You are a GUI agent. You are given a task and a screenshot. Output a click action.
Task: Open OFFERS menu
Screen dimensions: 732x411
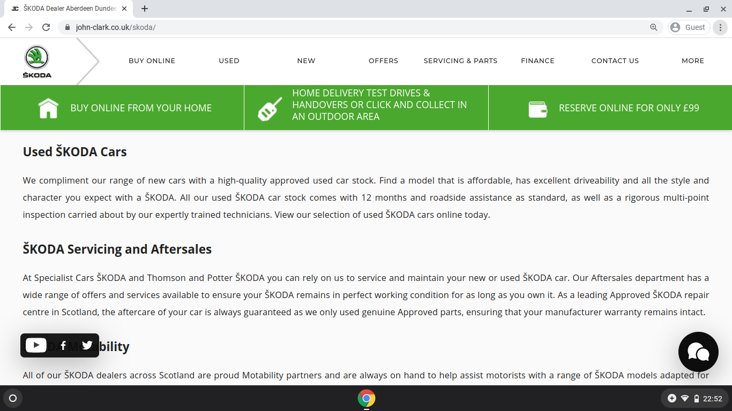[x=384, y=61]
